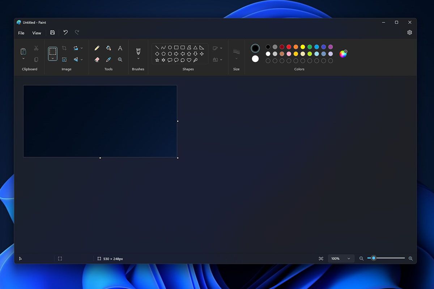Click inside the dark canvas area

[100, 121]
